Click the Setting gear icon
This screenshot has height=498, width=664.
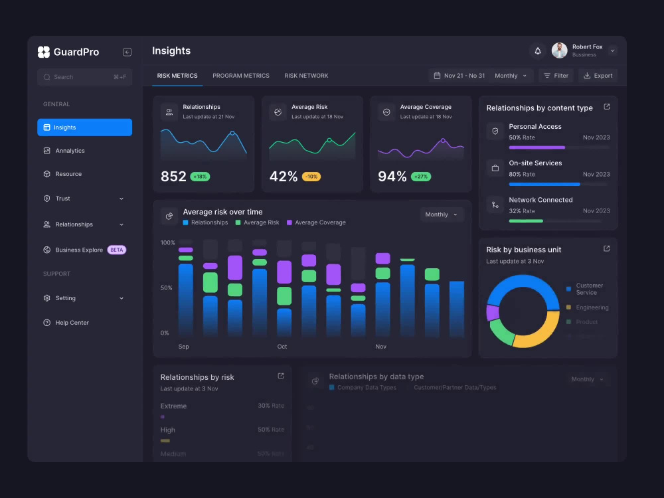[47, 298]
